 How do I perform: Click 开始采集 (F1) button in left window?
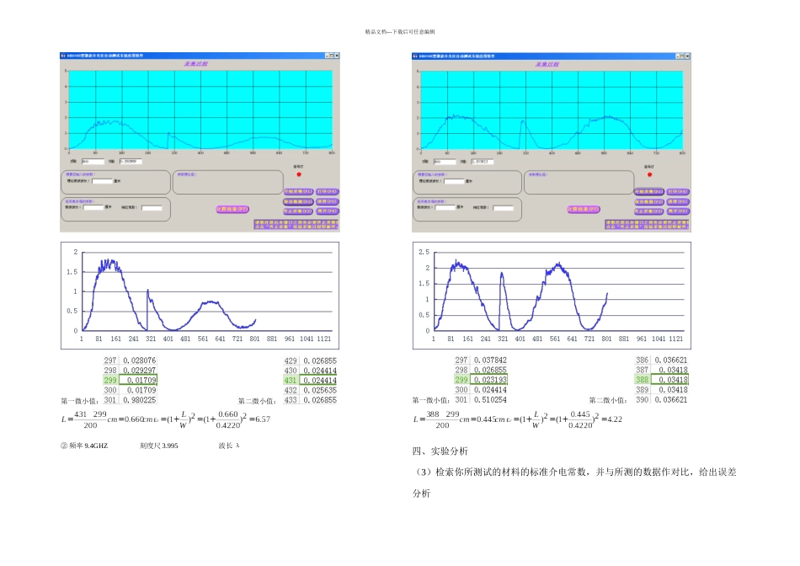tap(298, 191)
